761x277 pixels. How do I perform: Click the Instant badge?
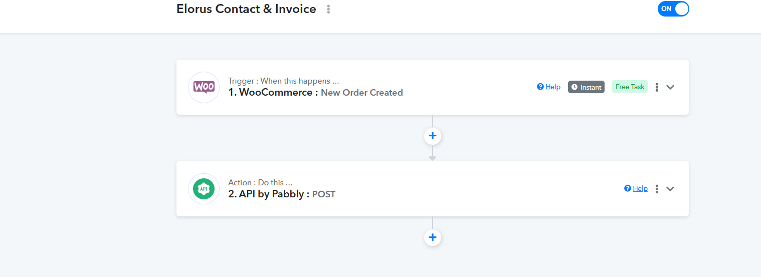coord(586,87)
